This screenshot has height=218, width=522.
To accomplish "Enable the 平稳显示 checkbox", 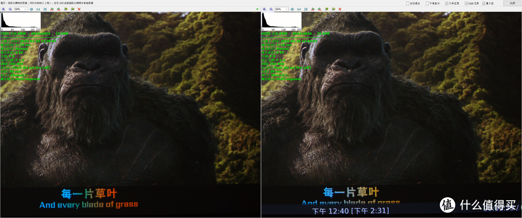I will coord(427,3).
